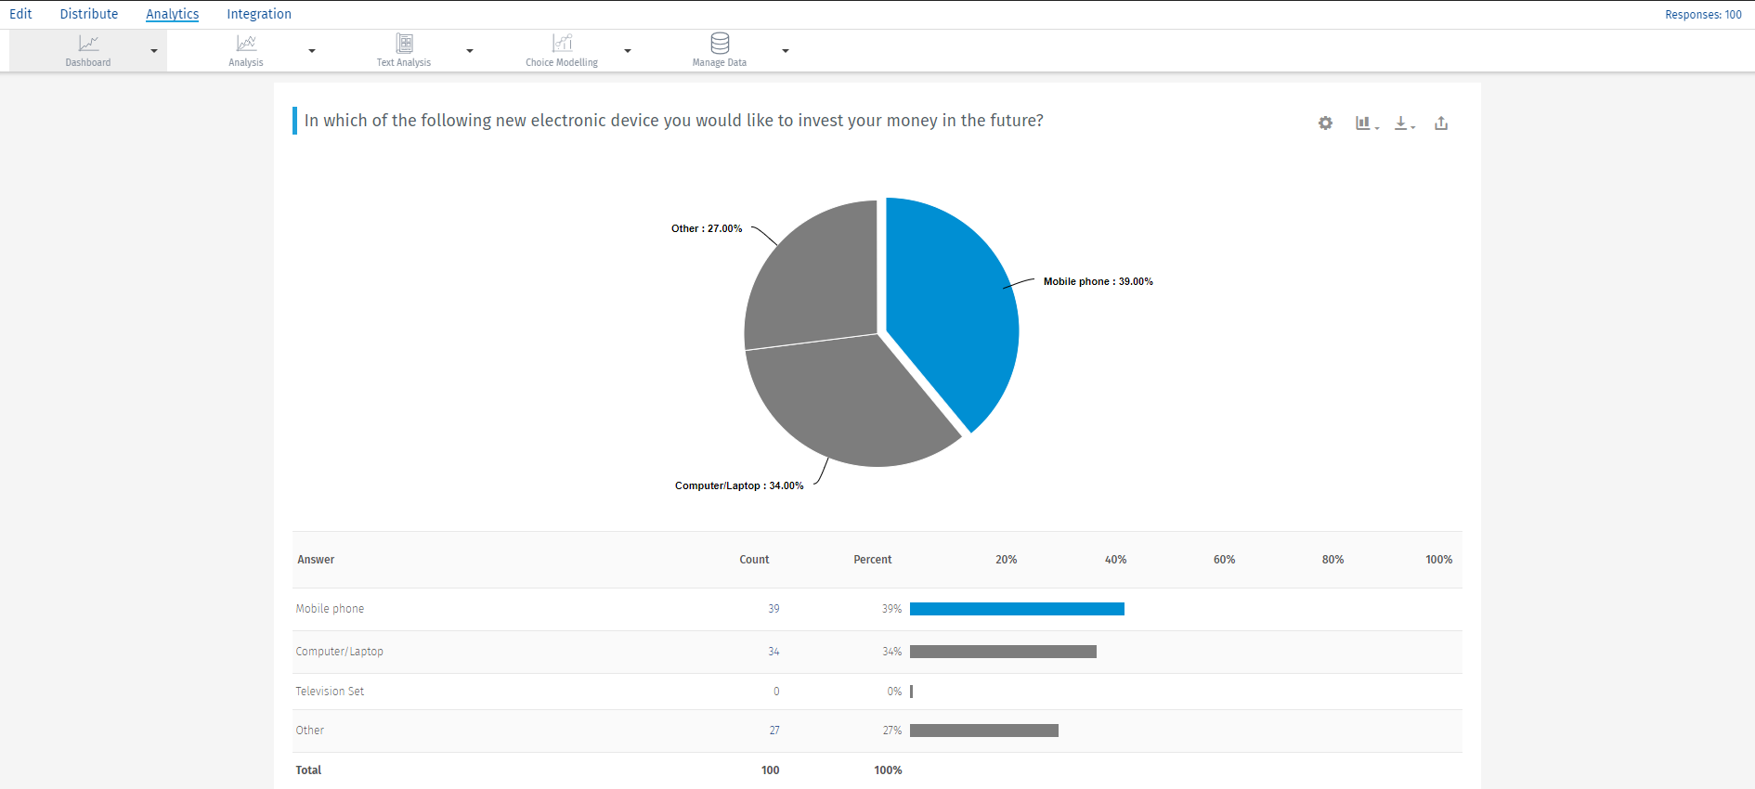
Task: Expand the Dashboard dropdown arrow
Action: (154, 51)
